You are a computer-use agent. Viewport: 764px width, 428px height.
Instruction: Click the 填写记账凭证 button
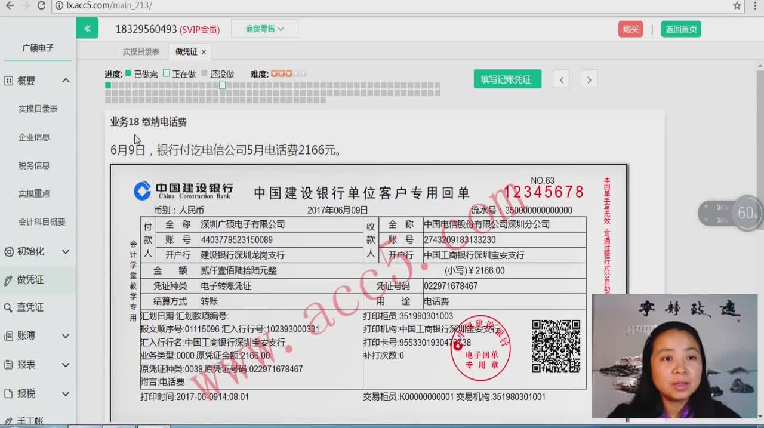507,79
